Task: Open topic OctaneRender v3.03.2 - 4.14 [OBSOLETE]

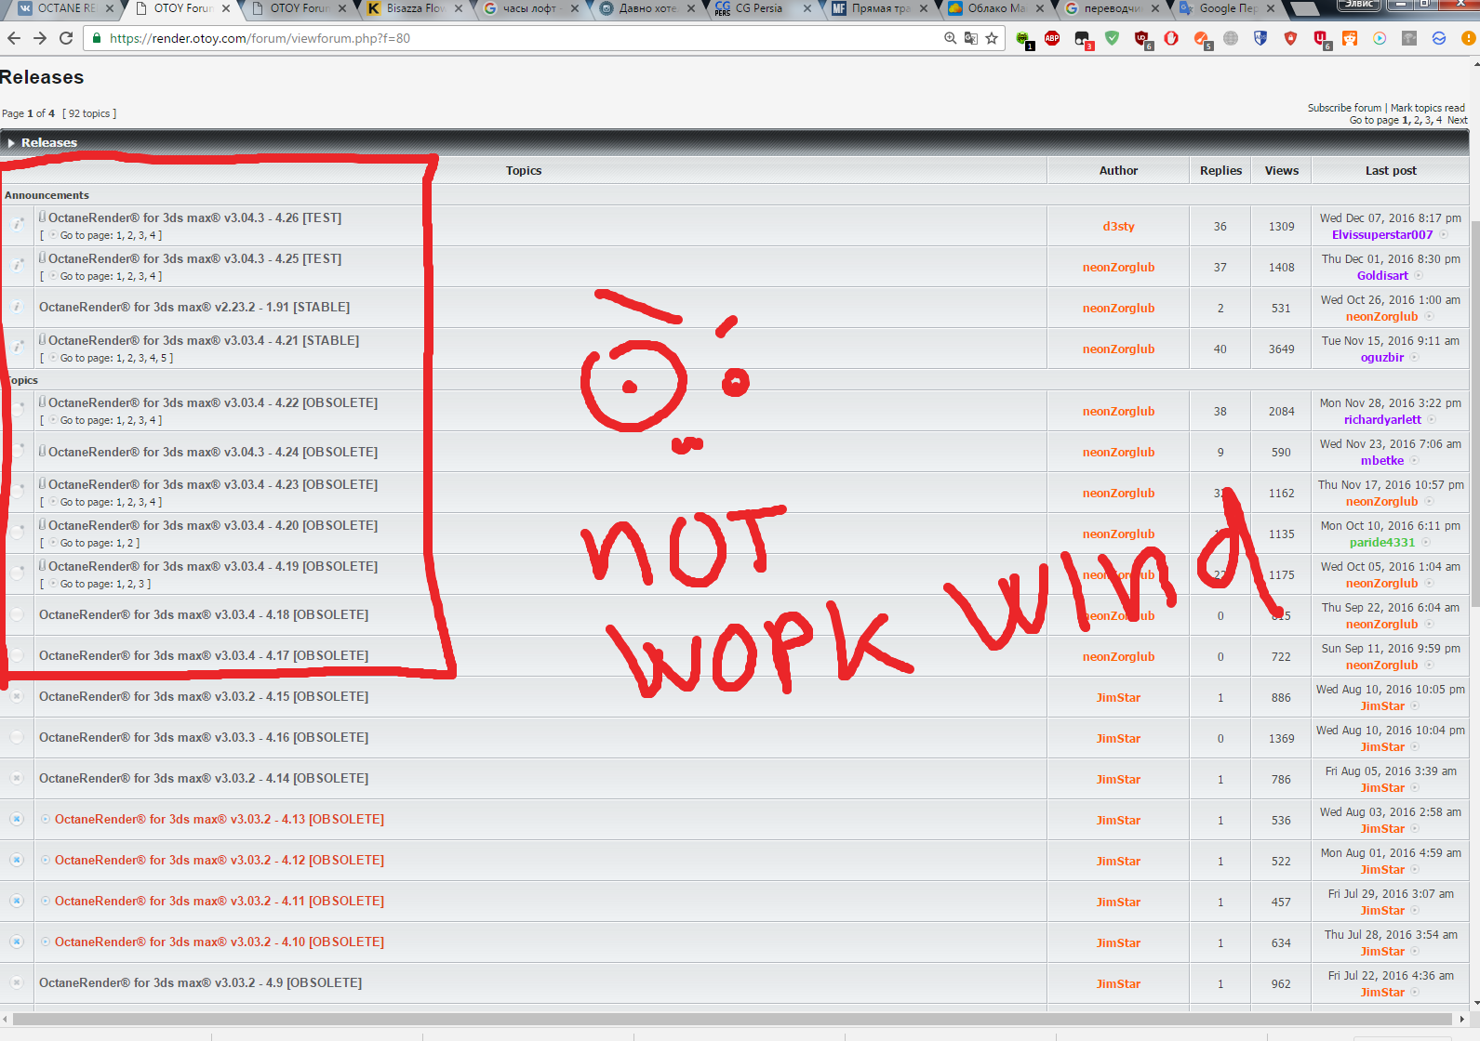Action: pos(204,778)
